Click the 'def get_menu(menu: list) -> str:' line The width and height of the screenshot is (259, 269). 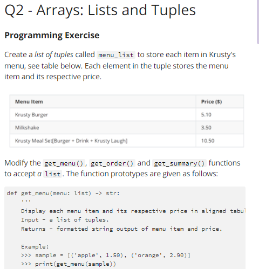63,194
